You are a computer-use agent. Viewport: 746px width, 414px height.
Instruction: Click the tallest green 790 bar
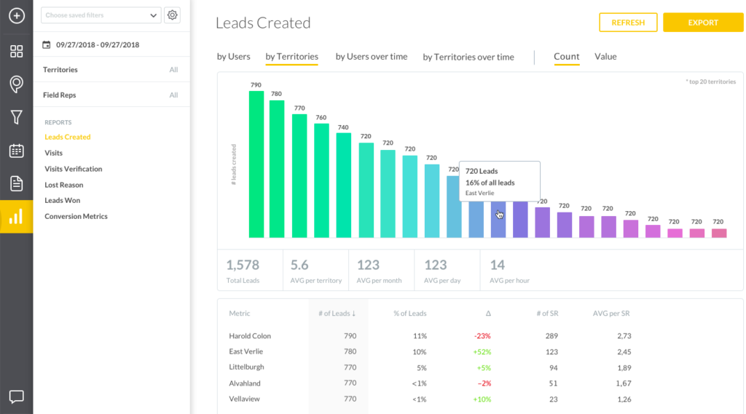pyautogui.click(x=256, y=164)
